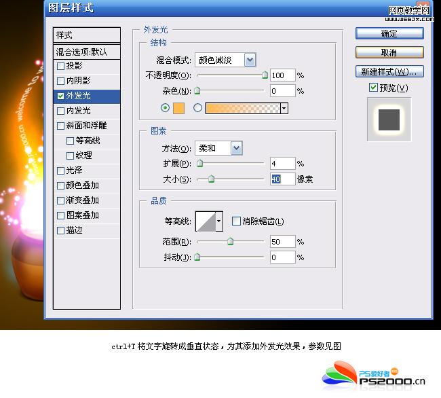The height and width of the screenshot is (398, 441).
Task: Click the 范围 range slider handle
Action: click(x=231, y=241)
